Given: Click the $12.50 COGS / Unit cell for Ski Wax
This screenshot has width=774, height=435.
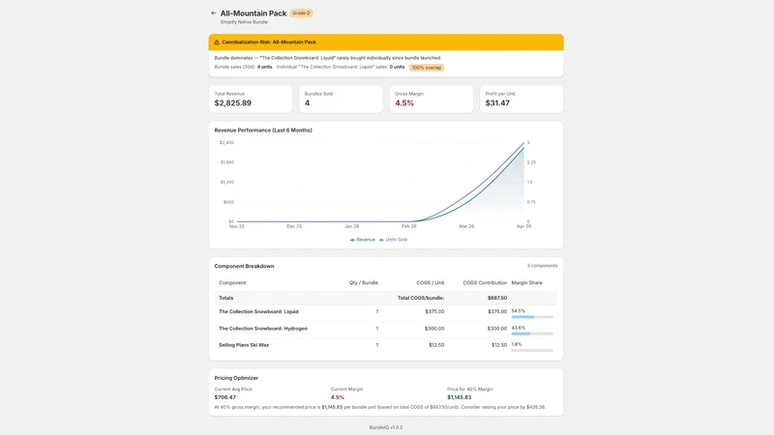Looking at the screenshot, I should 436,345.
